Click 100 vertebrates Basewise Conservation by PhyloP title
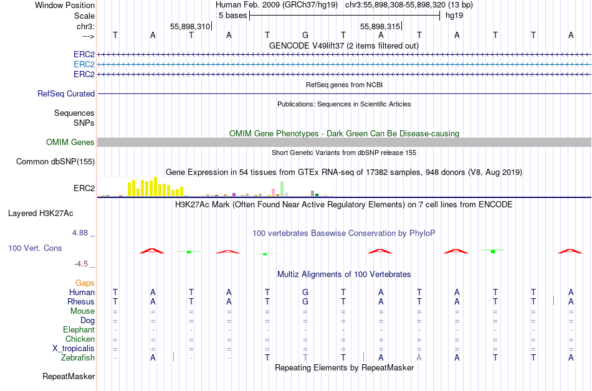Viewport: 592px width, 391px height. pyautogui.click(x=344, y=233)
